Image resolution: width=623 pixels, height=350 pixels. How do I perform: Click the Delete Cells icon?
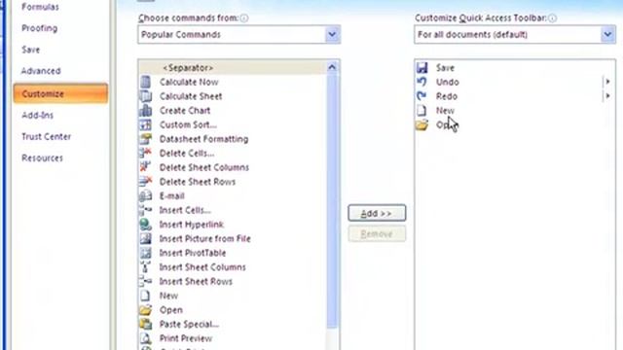click(145, 154)
